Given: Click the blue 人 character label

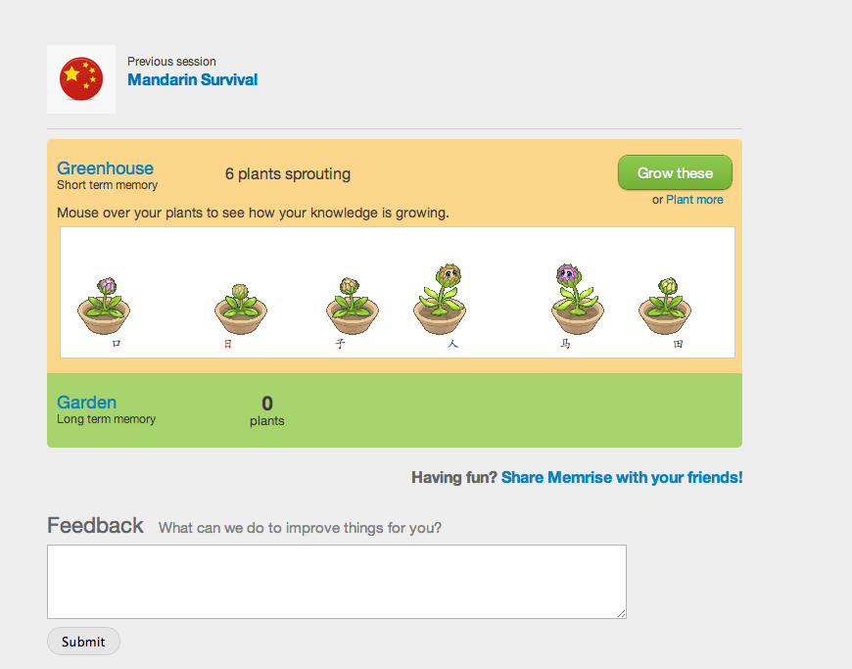Looking at the screenshot, I should click(x=452, y=345).
